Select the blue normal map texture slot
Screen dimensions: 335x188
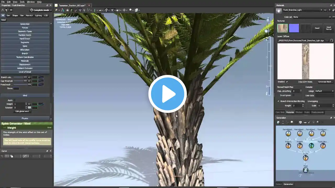click(294, 28)
